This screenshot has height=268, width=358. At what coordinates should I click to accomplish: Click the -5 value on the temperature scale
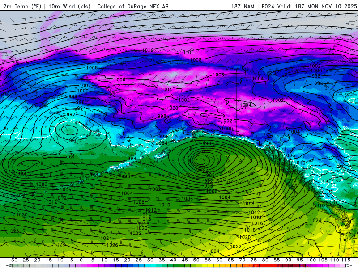(69, 260)
